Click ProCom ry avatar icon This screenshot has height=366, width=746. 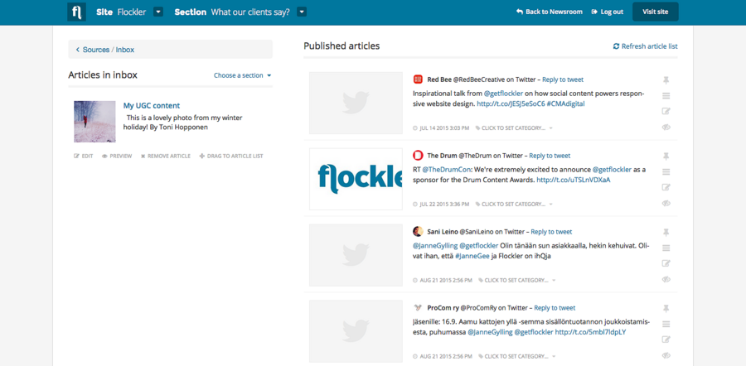[418, 307]
